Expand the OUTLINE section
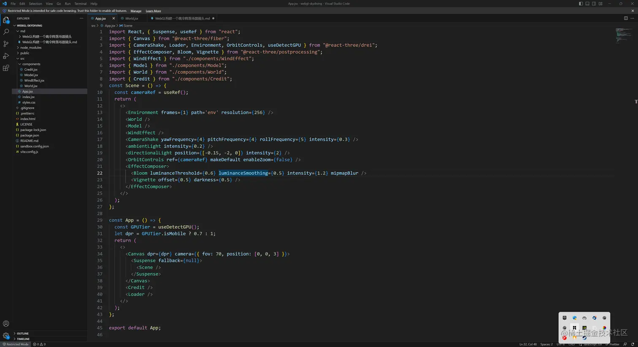The width and height of the screenshot is (638, 347). (23, 333)
